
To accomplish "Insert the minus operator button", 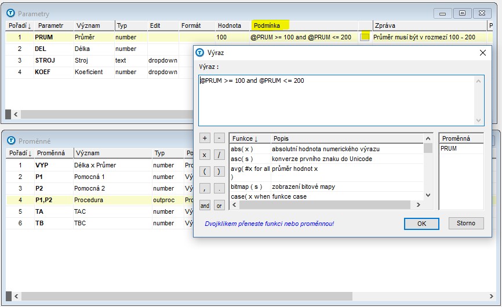I will click(219, 138).
